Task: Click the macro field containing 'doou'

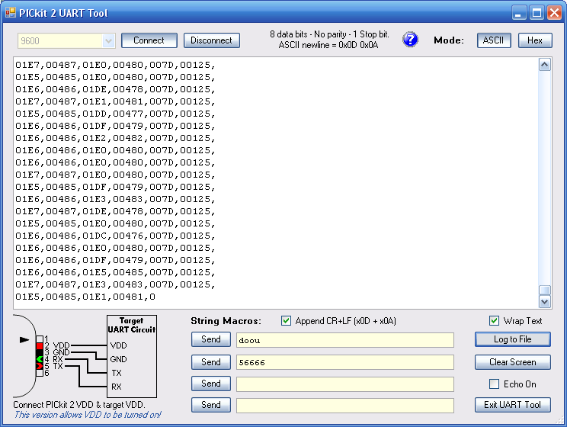Action: [x=345, y=340]
